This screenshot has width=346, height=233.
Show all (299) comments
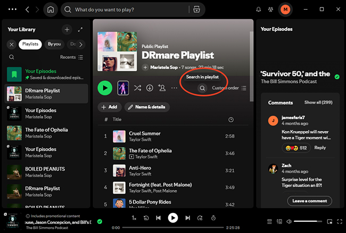318,103
